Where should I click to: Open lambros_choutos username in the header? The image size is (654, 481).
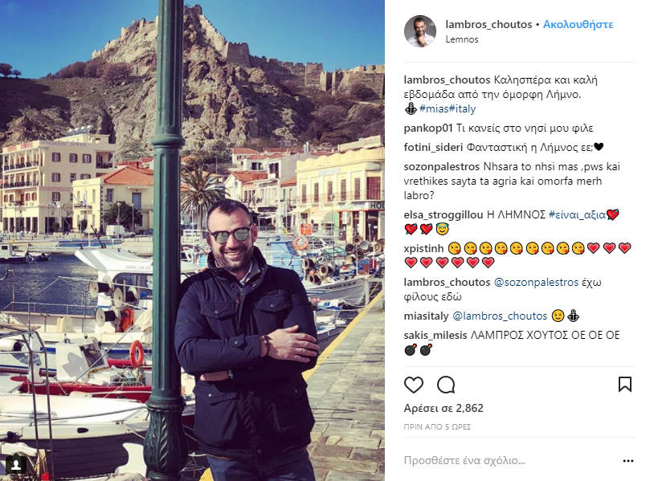(488, 25)
